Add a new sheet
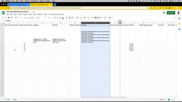182x102 pixels. (x=5, y=99)
